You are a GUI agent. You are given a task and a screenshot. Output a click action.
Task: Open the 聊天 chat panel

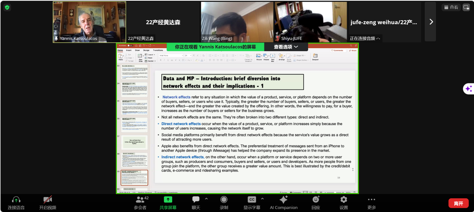click(x=196, y=200)
